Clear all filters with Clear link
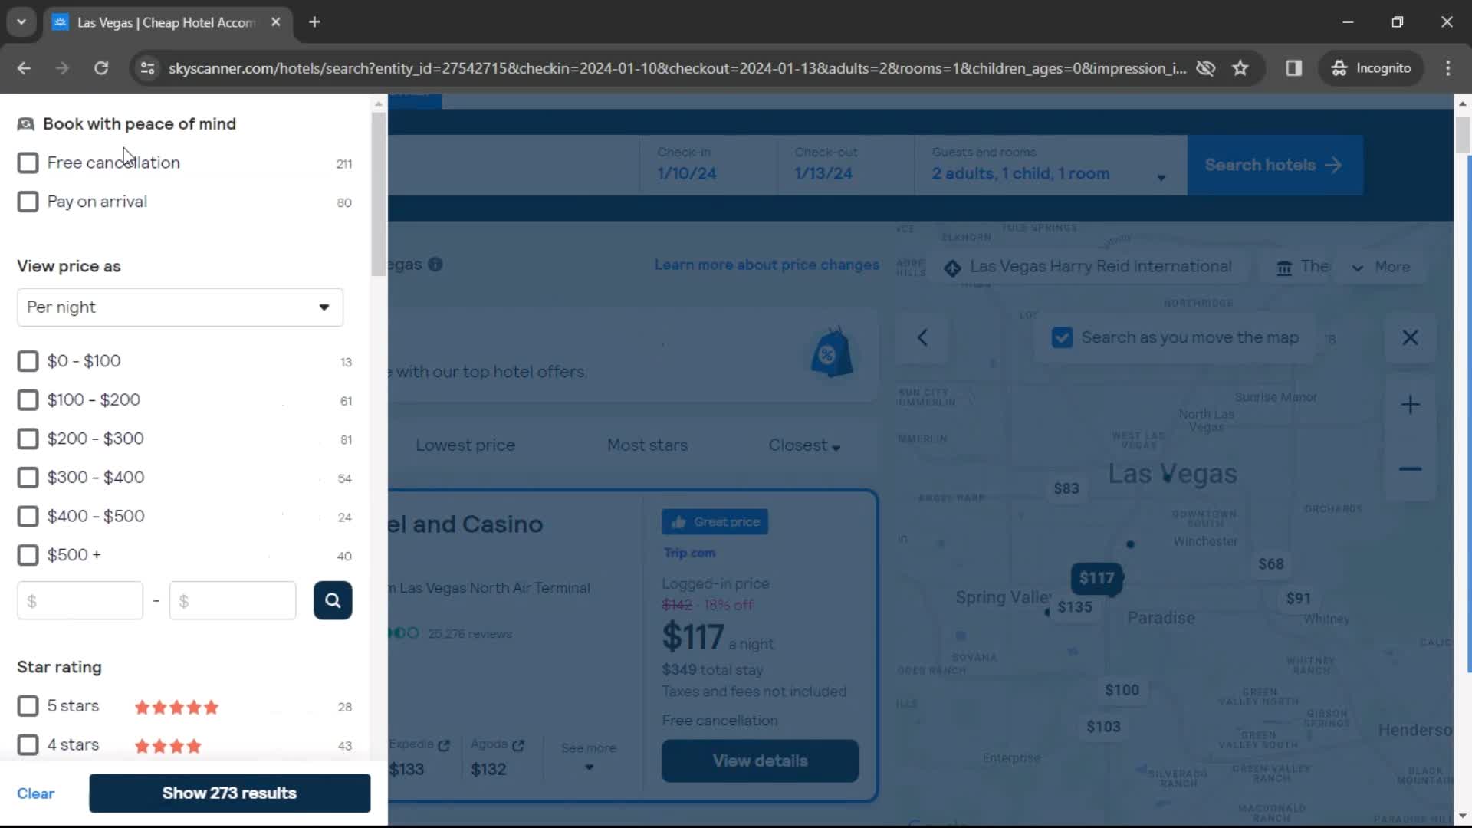Image resolution: width=1472 pixels, height=828 pixels. coord(35,793)
